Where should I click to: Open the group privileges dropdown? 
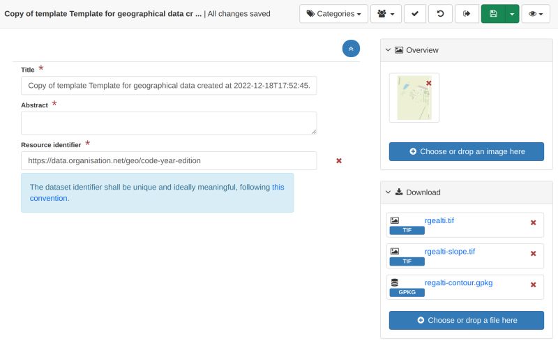pos(386,14)
